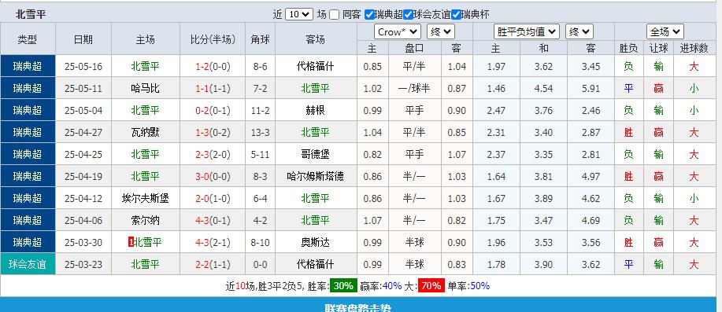Screen dimensions: 722x312
Task: Click the 让球 column header
Action: coord(658,48)
